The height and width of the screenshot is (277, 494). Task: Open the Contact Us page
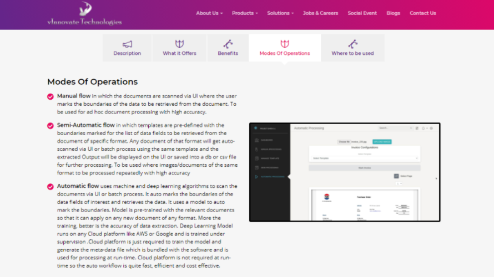click(423, 13)
